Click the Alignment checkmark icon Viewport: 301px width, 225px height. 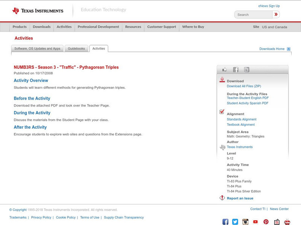click(x=222, y=111)
